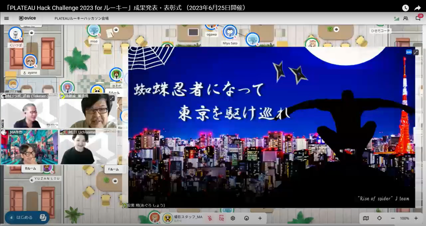Open the hamburger menu
Image resolution: width=426 pixels, height=226 pixels.
6,18
